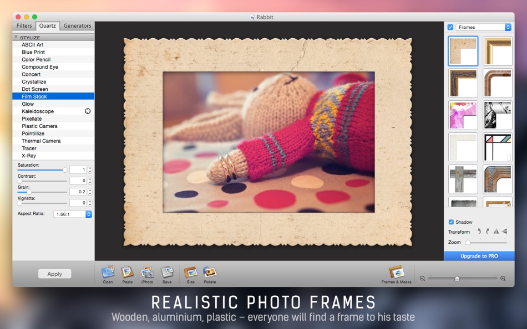The height and width of the screenshot is (329, 527).
Task: Select the X-Ray filter
Action: (53, 156)
